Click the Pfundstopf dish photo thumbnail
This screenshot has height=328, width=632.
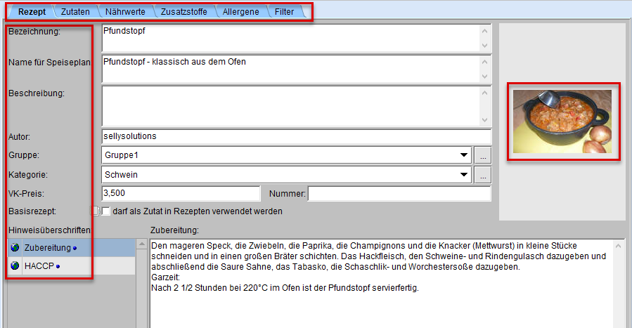(562, 121)
